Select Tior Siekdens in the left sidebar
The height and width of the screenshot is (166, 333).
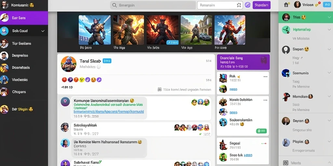click(24, 44)
